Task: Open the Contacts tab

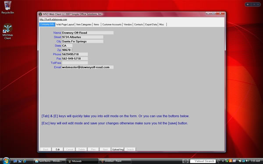Action: [x=139, y=24]
